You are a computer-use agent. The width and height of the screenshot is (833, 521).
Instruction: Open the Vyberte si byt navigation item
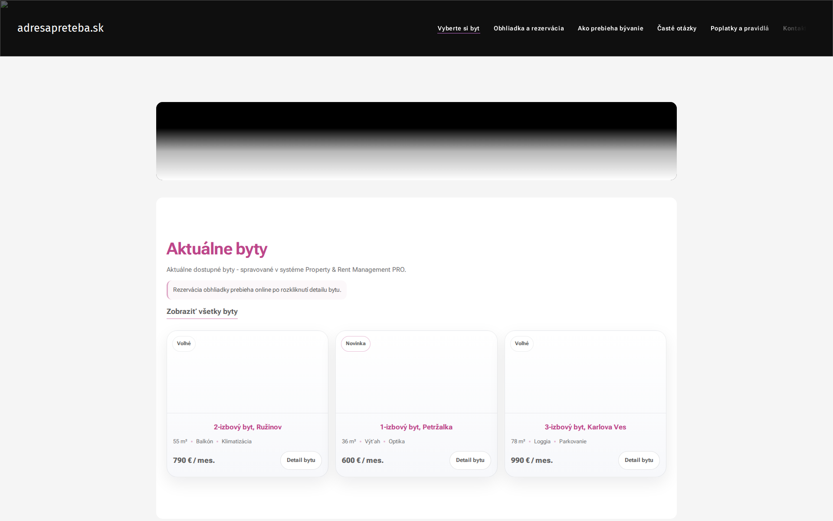pyautogui.click(x=458, y=28)
